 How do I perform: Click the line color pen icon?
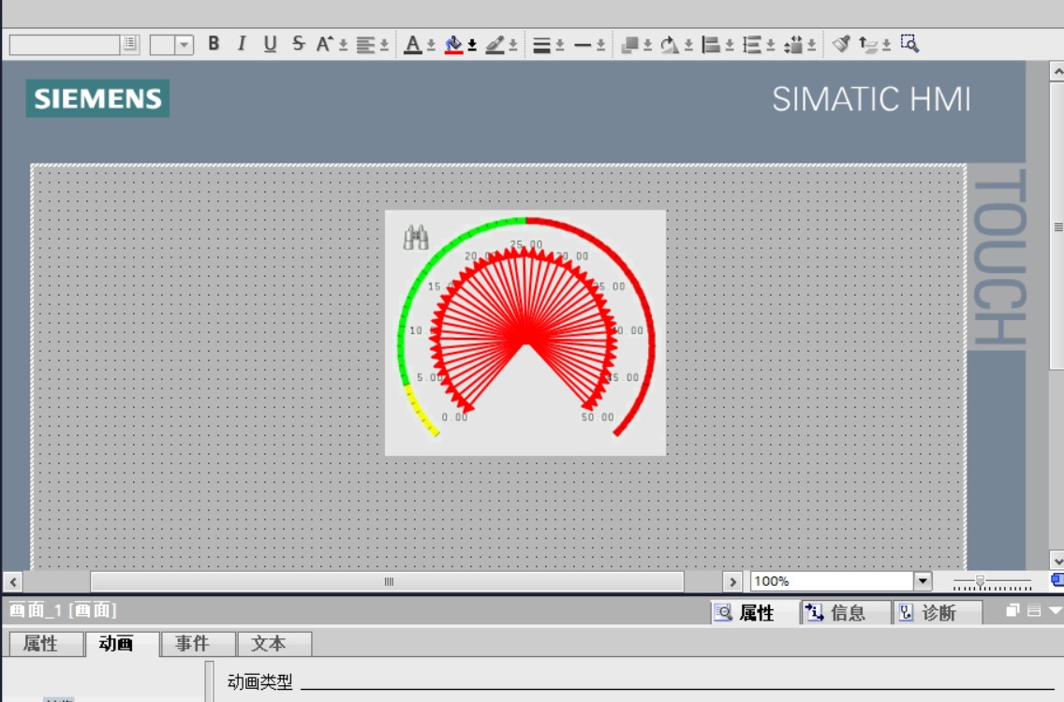click(x=495, y=44)
